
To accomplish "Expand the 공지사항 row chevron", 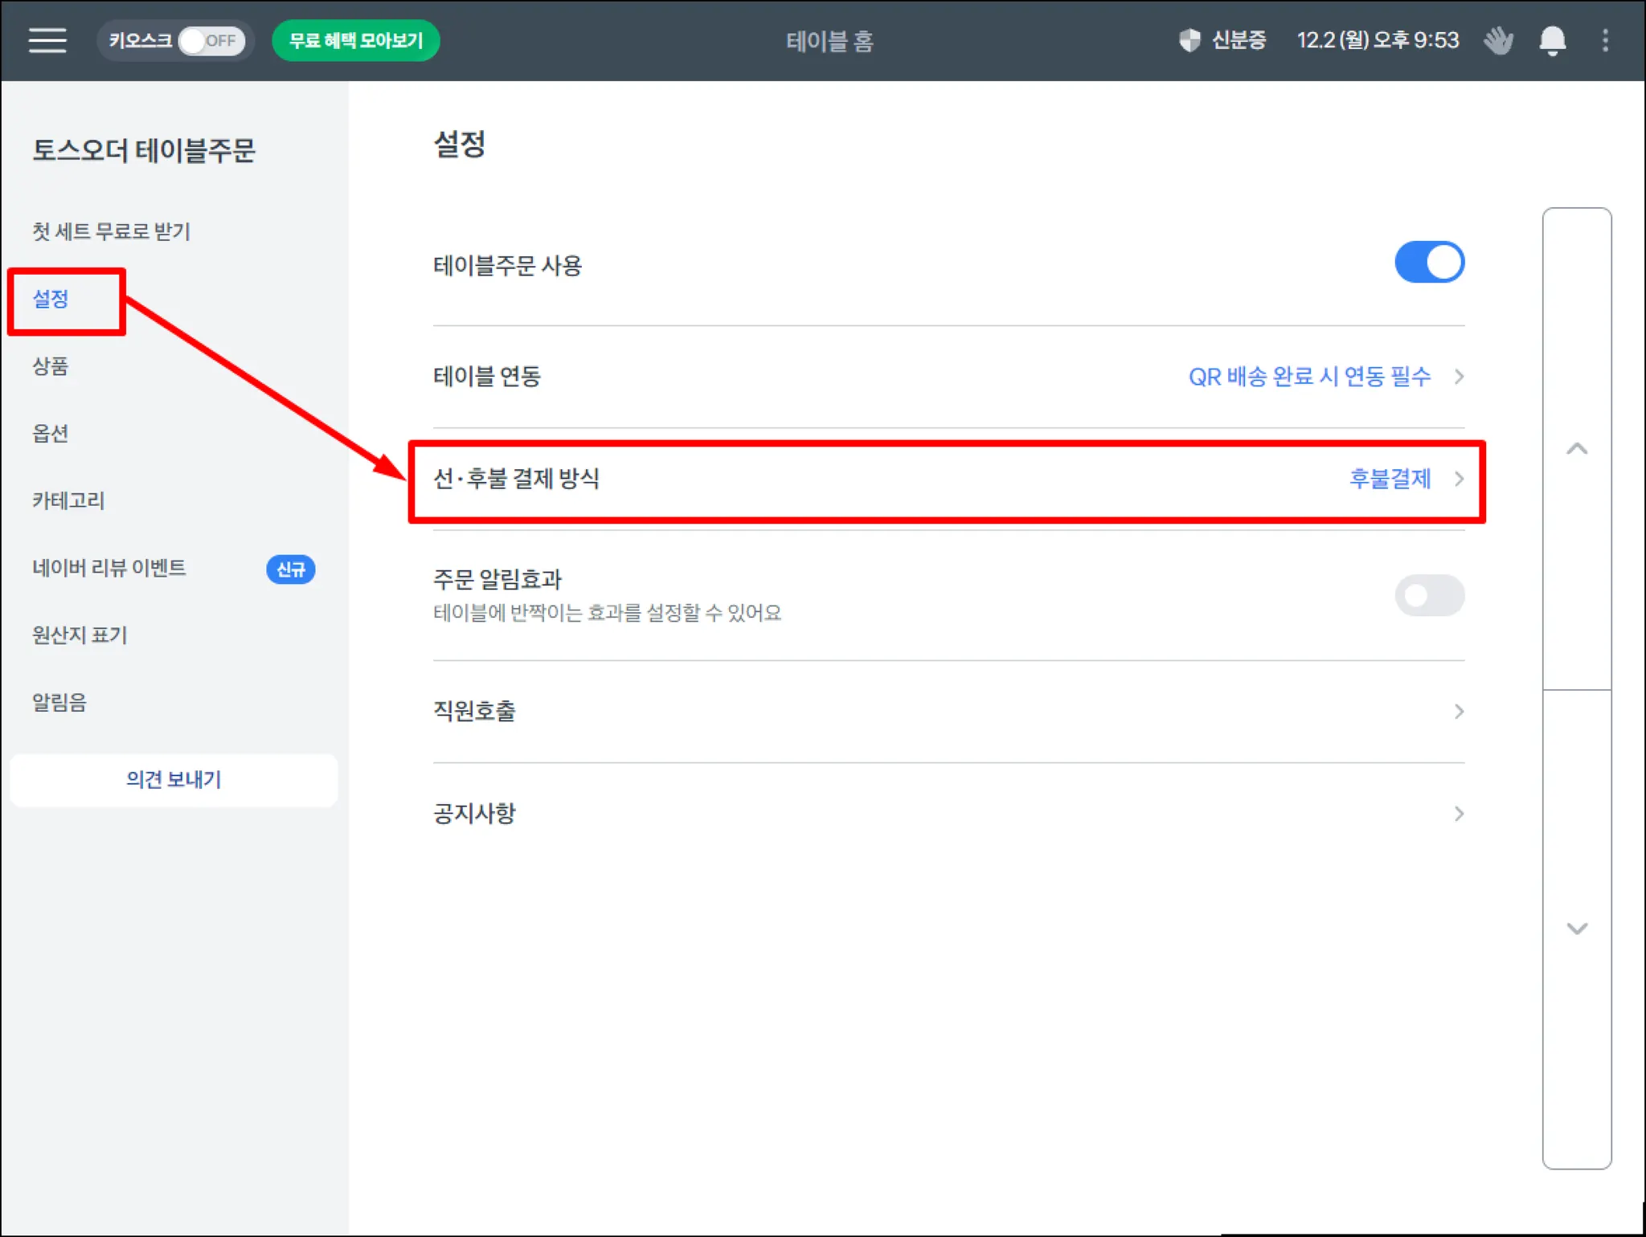I will pyautogui.click(x=1458, y=814).
